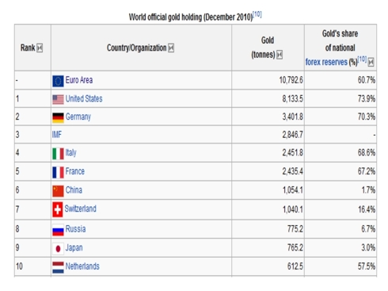Open the Italy country link
The image size is (388, 291).
70,153
